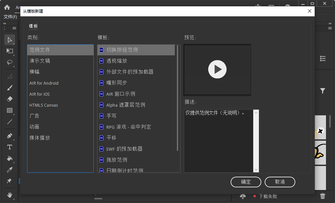The width and height of the screenshot is (335, 203).
Task: Switch to the 模板 tab
Action: [33, 26]
